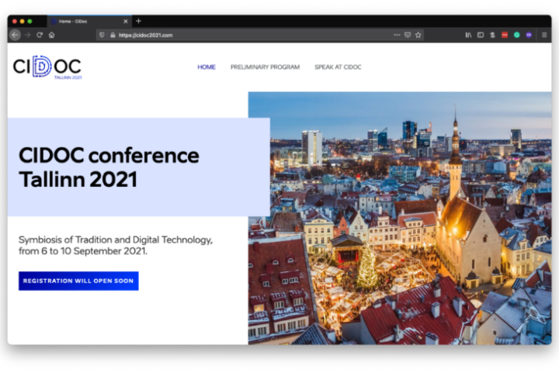
Task: Go to Speak at CIDOC page
Action: coord(338,67)
